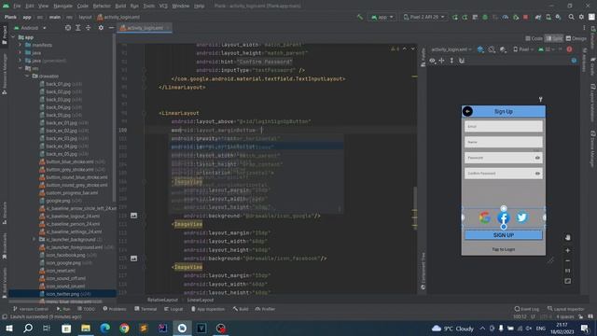597x336 pixels.
Task: Zoom out the layout preview with minus icon
Action: [568, 261]
